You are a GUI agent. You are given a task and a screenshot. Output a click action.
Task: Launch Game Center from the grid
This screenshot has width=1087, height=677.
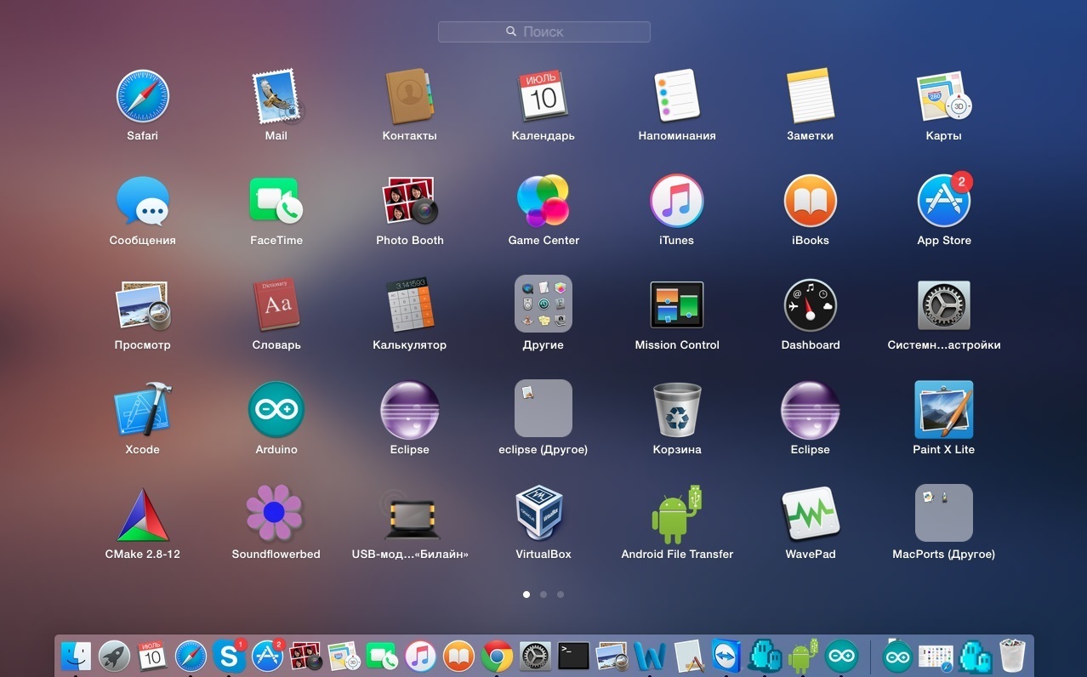click(x=543, y=201)
